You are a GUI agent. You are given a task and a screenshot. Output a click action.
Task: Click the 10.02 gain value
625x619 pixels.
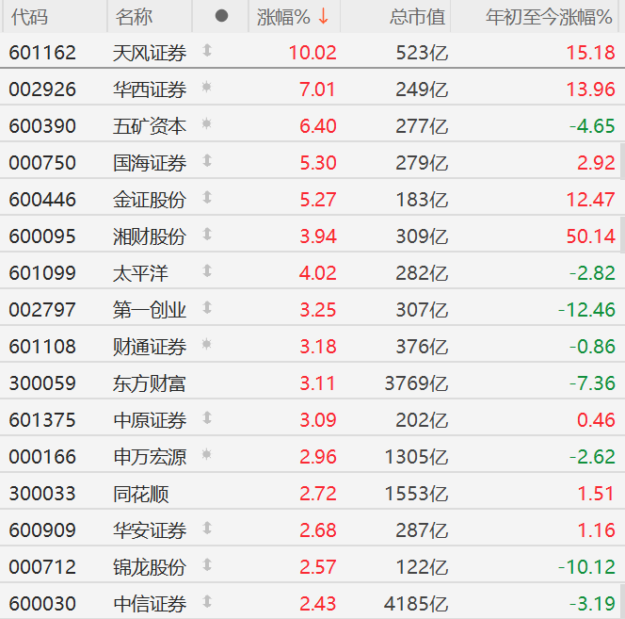pos(312,53)
